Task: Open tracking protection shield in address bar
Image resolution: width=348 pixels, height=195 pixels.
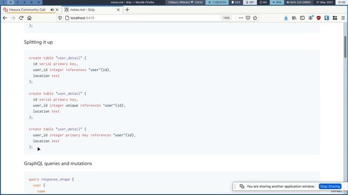Action: (x=60, y=18)
